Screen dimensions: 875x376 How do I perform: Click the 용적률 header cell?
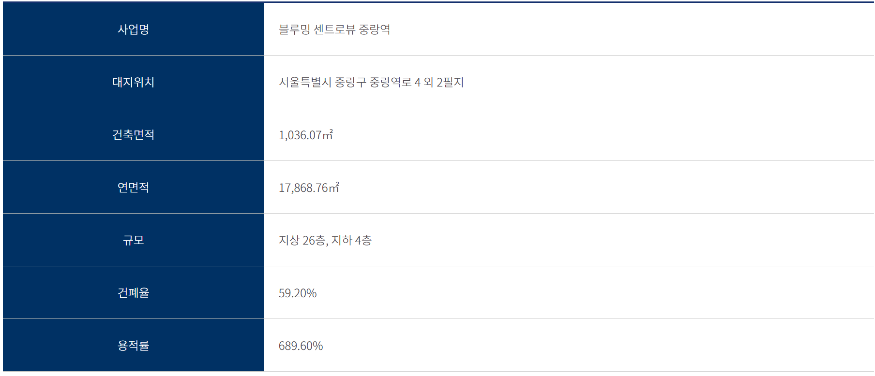133,346
